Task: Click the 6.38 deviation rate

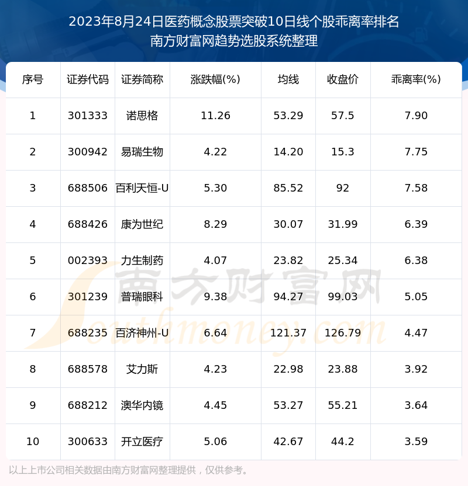Action: coord(416,261)
